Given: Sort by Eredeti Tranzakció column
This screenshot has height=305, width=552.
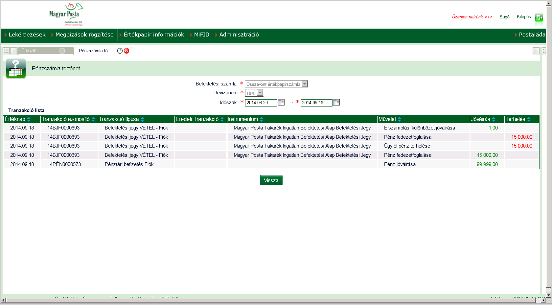Looking at the screenshot, I should coord(222,119).
